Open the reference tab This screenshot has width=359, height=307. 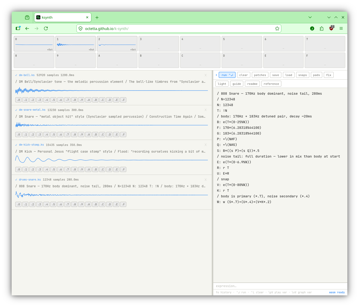point(271,84)
